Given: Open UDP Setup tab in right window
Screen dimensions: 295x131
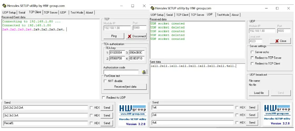Looking at the screenshot, I should click(x=157, y=15).
